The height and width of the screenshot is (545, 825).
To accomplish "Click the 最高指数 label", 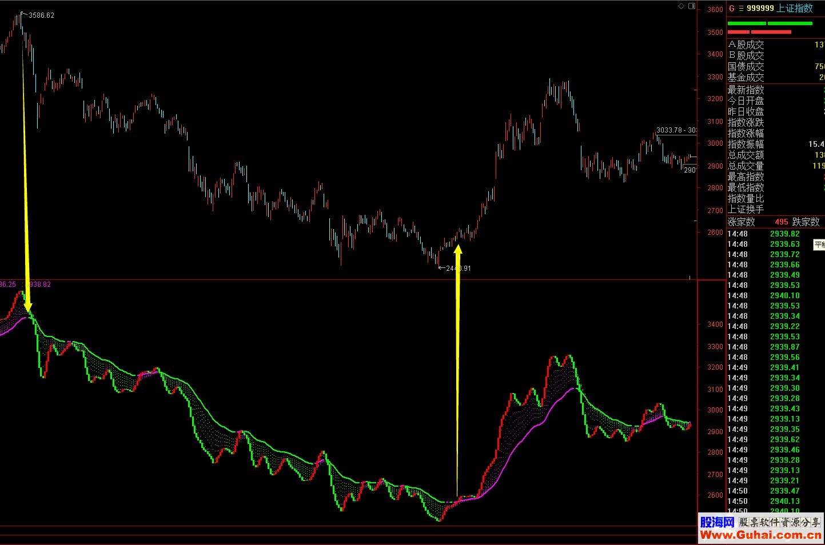I will click(x=746, y=177).
